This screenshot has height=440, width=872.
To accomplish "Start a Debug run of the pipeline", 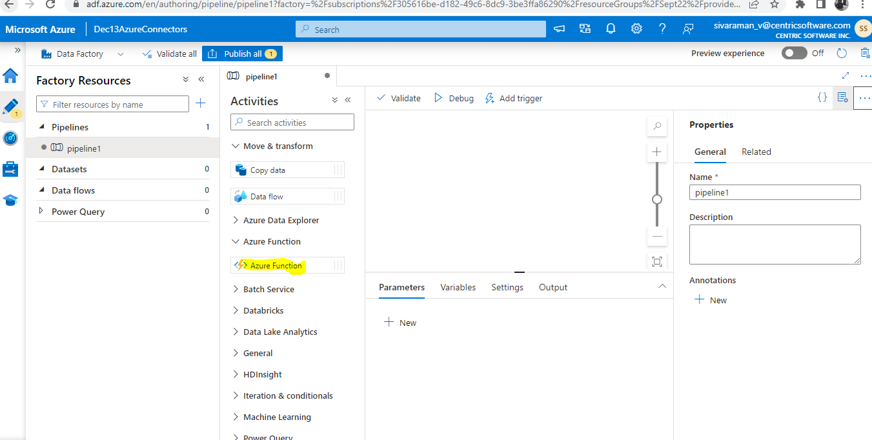I will click(x=454, y=97).
